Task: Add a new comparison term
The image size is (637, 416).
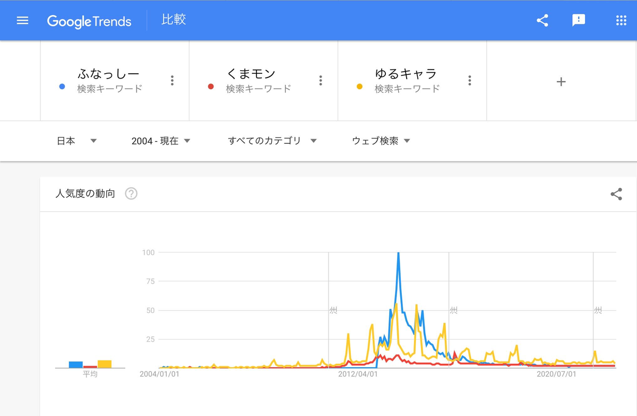Action: (x=561, y=82)
